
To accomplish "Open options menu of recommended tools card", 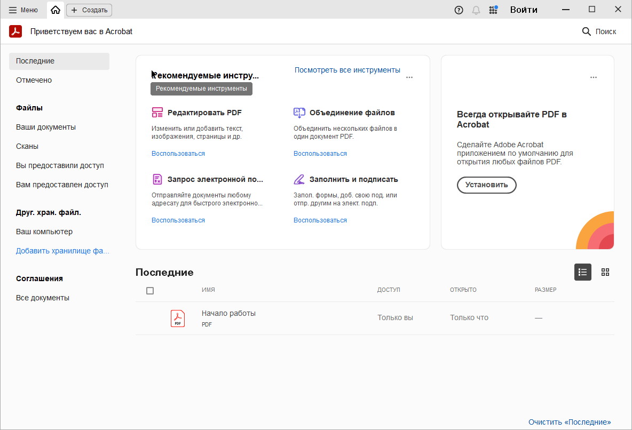I will (x=409, y=77).
